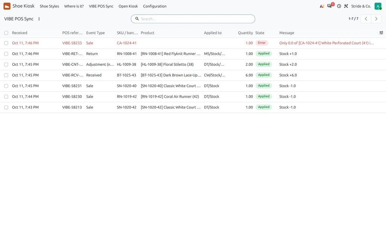Open the Where is it? menu
Viewport: 386px width, 241px height.
click(x=74, y=6)
